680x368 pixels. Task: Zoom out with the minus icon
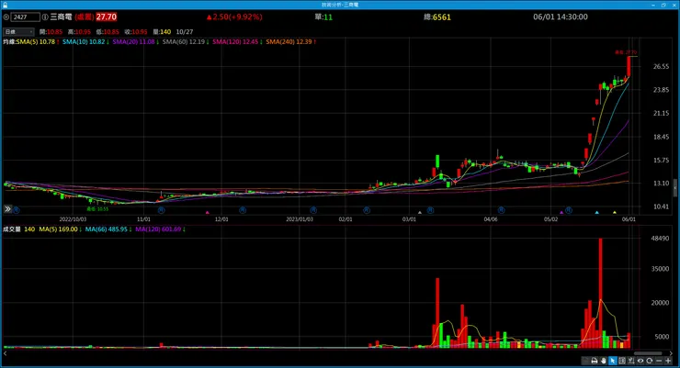tap(659, 361)
